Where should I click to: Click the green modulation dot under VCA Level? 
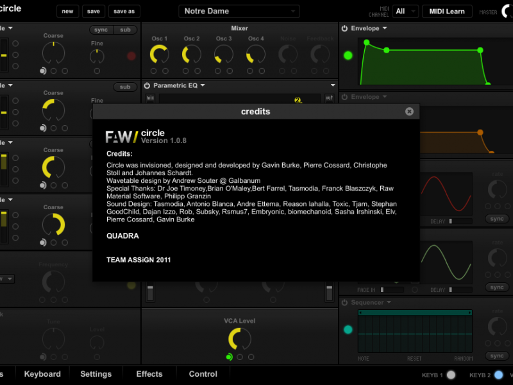coord(229,357)
